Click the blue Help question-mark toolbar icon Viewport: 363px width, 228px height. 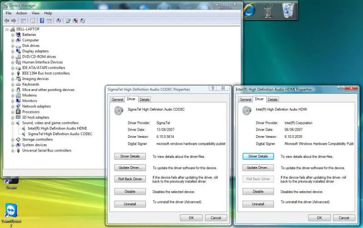[42, 20]
